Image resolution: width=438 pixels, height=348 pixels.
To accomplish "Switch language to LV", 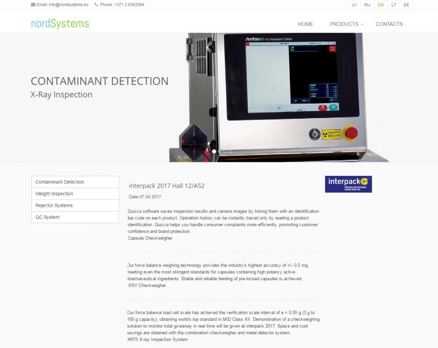I will pyautogui.click(x=354, y=5).
